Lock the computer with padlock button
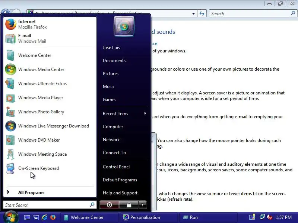This screenshot has width=298, height=223. [x=129, y=205]
